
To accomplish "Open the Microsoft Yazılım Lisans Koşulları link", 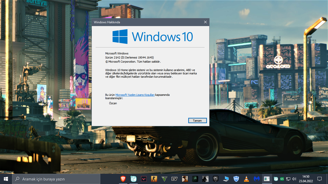I will pyautogui.click(x=135, y=95).
